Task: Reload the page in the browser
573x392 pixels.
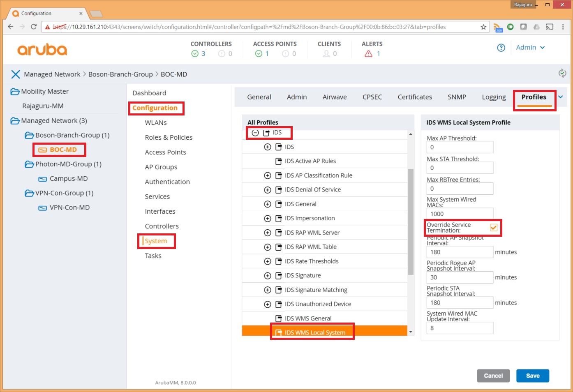Action: click(x=34, y=27)
